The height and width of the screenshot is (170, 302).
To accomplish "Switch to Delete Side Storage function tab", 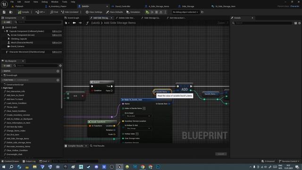I will pos(126,18).
